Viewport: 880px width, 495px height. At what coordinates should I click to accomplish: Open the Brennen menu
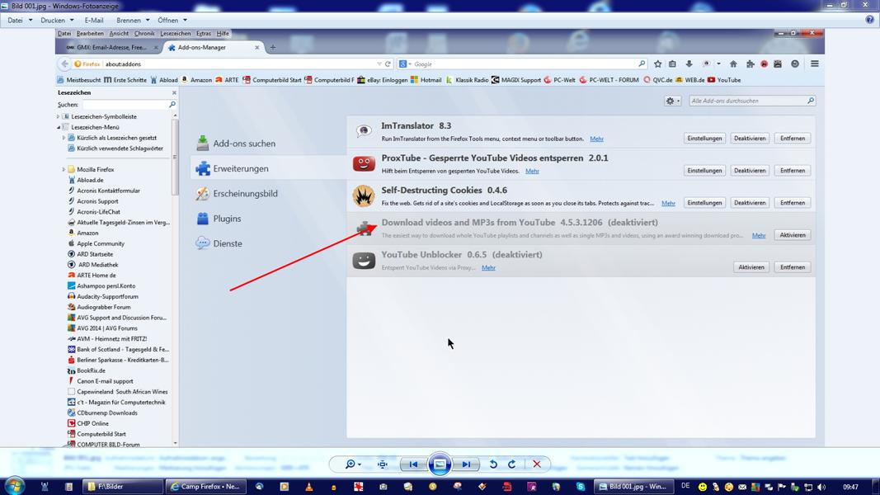133,20
